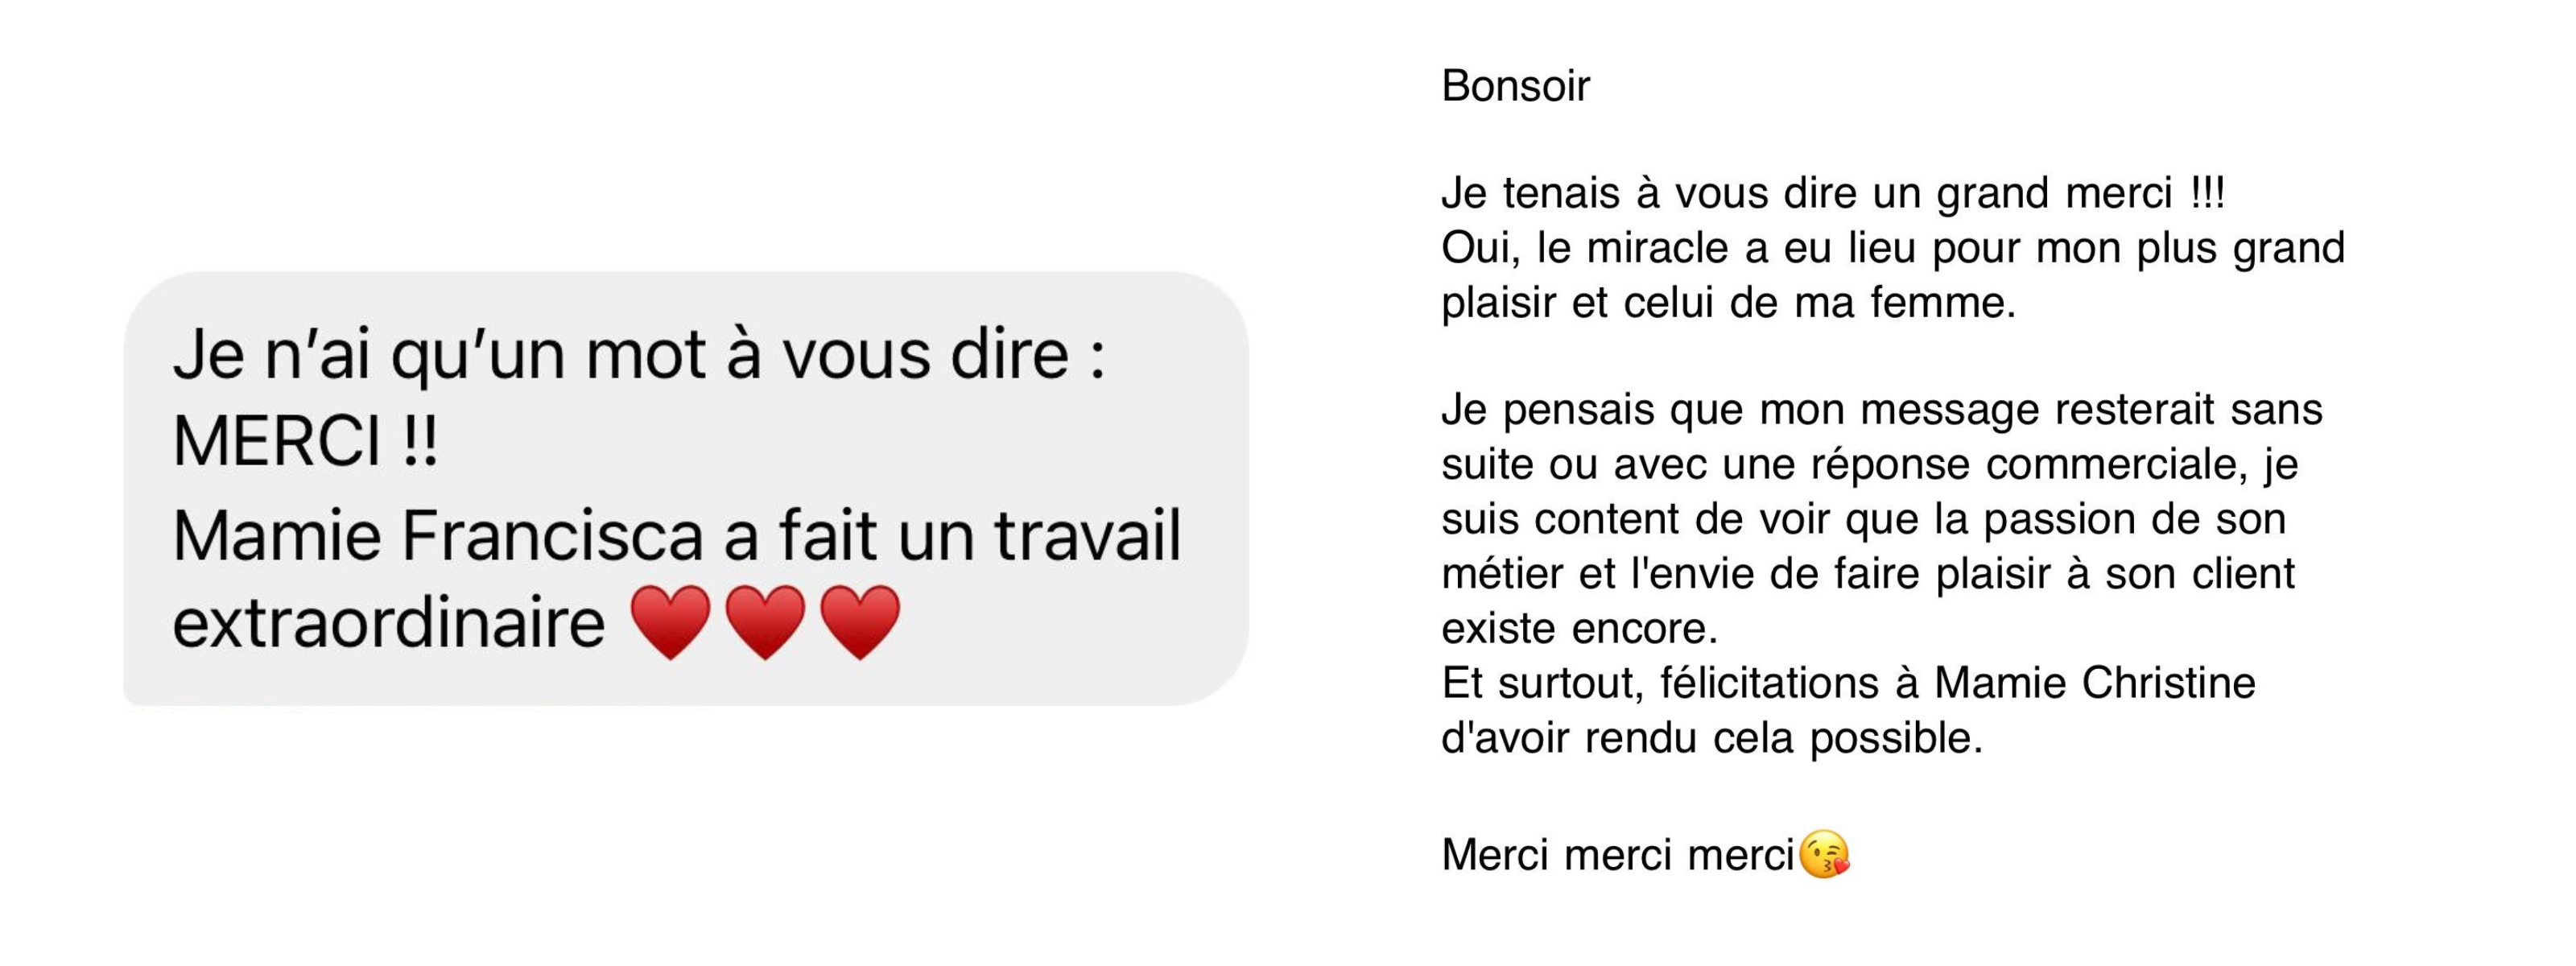Click the "Merci merci merci" text
This screenshot has height=966, width=2576.
(1618, 855)
